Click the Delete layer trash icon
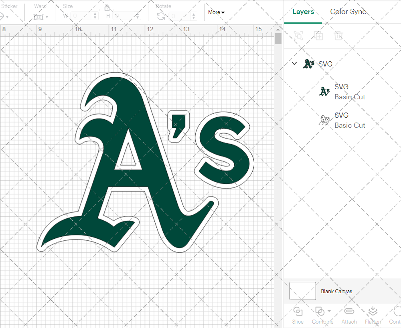 338,36
